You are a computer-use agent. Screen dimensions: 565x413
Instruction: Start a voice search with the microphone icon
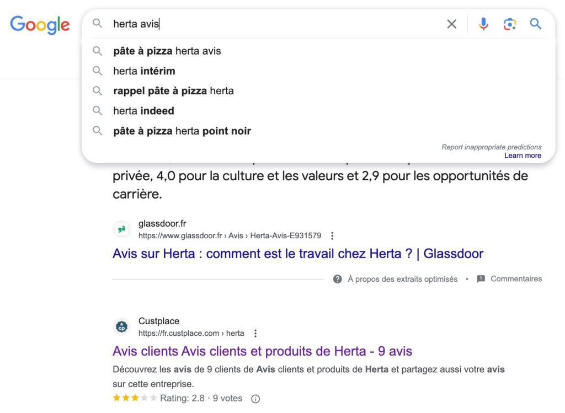click(483, 24)
